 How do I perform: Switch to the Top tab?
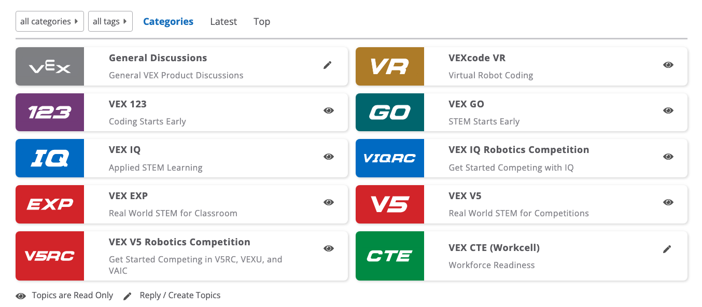point(262,21)
